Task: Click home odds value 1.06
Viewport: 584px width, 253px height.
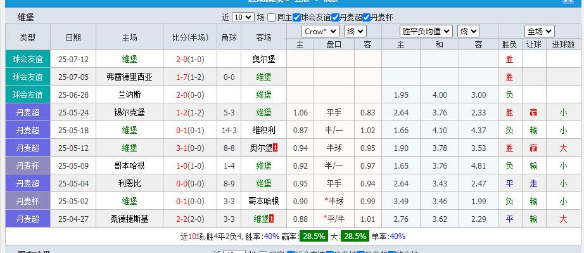Action: click(301, 112)
